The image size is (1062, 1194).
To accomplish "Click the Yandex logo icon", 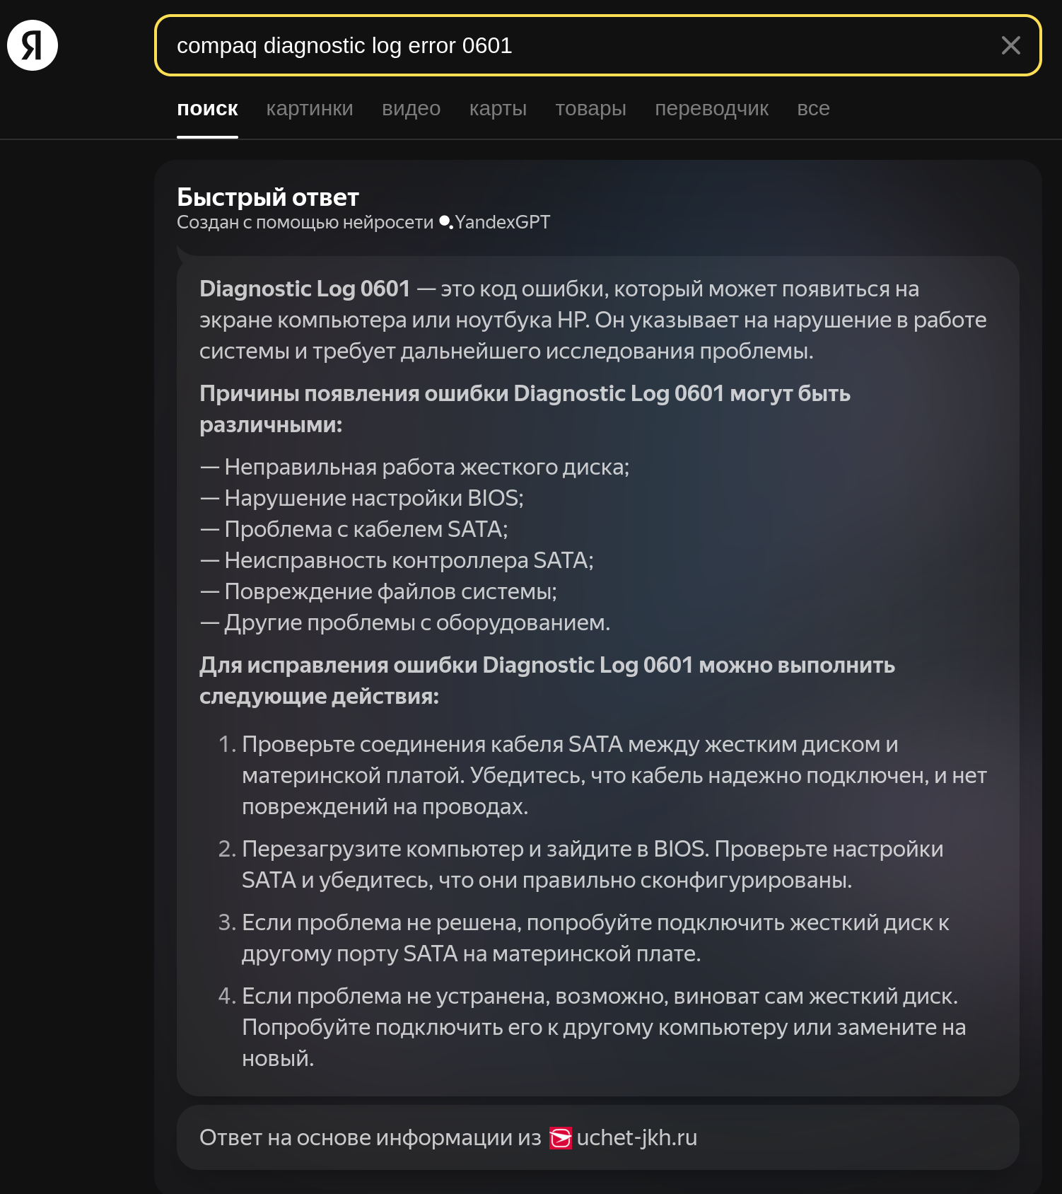I will point(33,45).
